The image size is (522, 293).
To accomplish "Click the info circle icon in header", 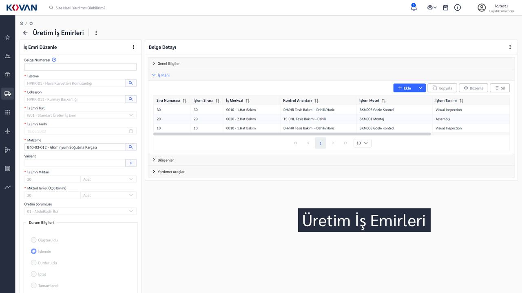I will click(x=458, y=7).
